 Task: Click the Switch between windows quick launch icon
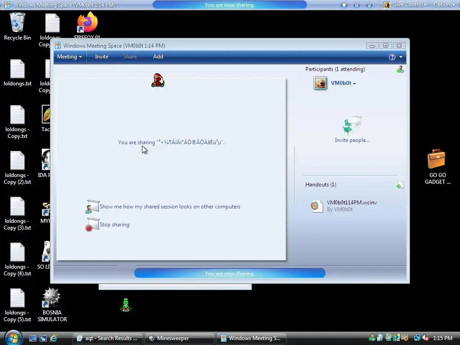(x=43, y=338)
